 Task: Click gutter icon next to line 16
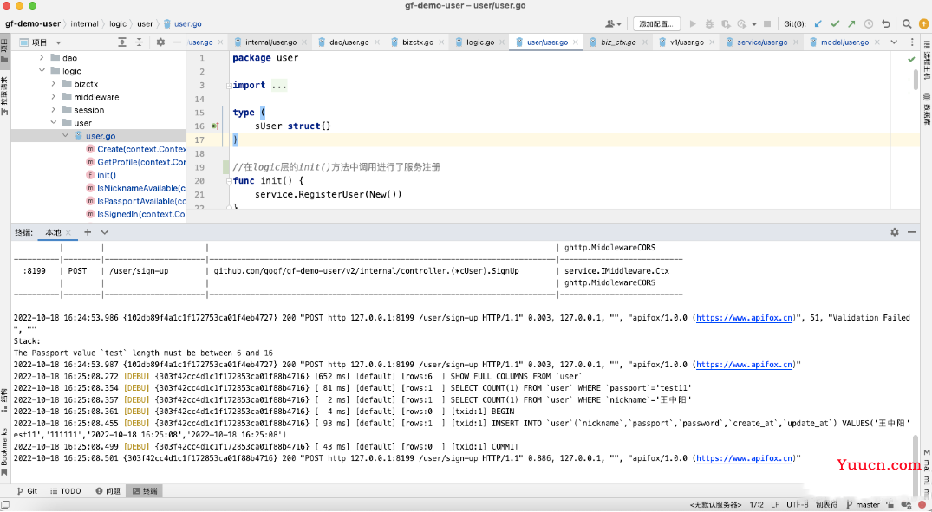pos(215,126)
